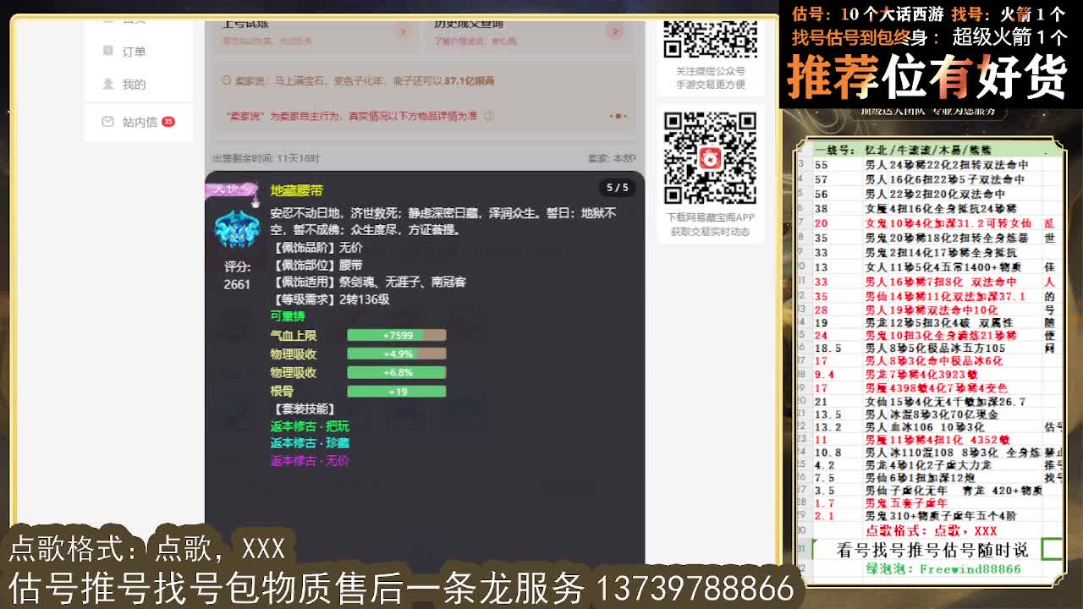Click the 藏宝阁 app icon inside the QR code
This screenshot has height=609, width=1083.
pyautogui.click(x=711, y=157)
